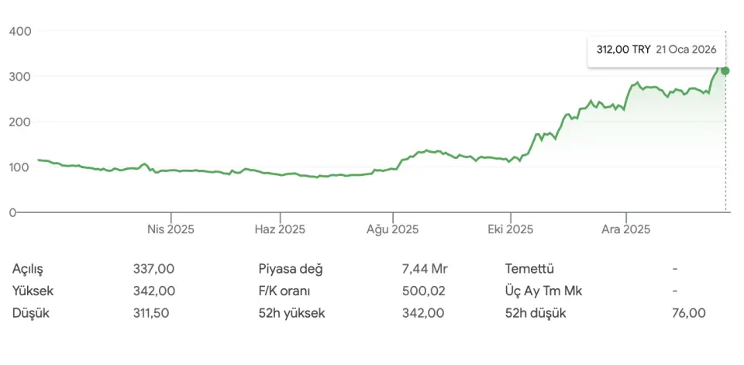744x365 pixels.
Task: Click the 52h düşük value 76,00
Action: [x=689, y=313]
